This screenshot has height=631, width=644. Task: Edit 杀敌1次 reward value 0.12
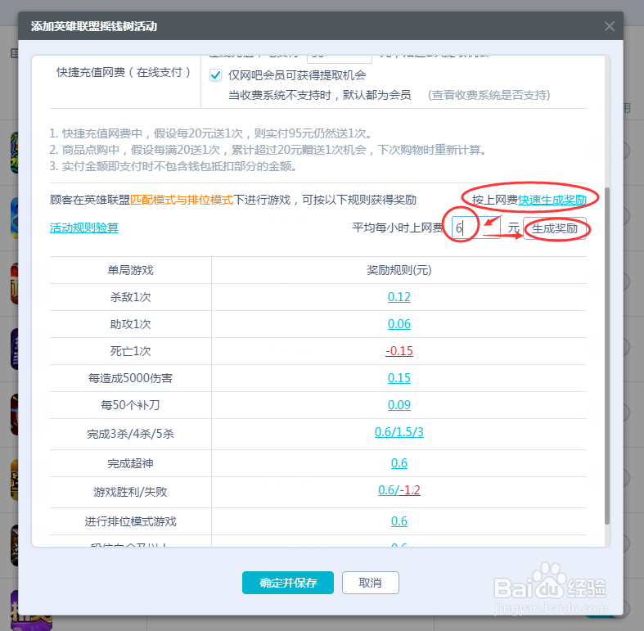[x=399, y=297]
